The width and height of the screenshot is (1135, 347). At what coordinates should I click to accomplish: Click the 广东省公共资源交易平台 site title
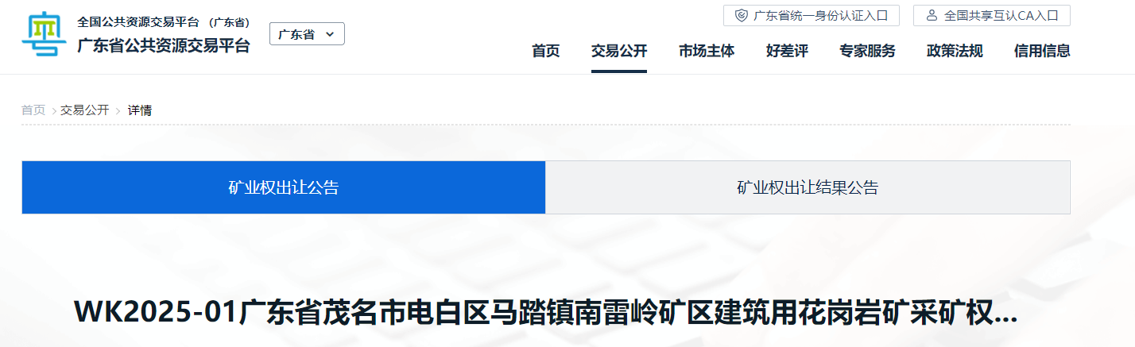[164, 46]
